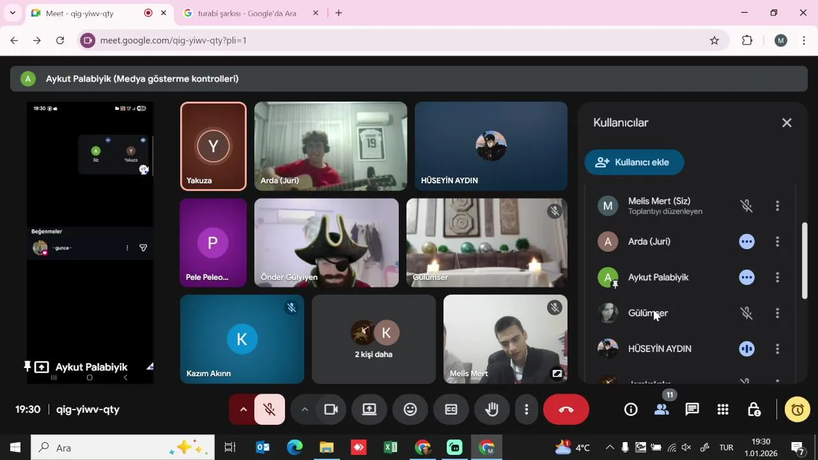Open the emoji reactions button
818x460 pixels.
[x=410, y=410]
